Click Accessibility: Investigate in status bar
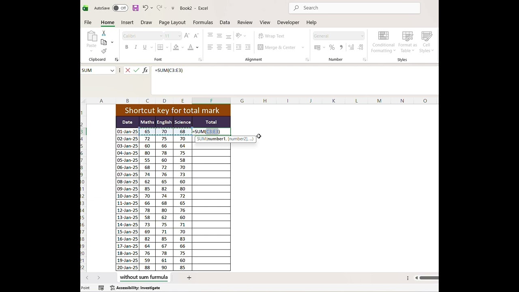Image resolution: width=519 pixels, height=292 pixels. tap(135, 288)
